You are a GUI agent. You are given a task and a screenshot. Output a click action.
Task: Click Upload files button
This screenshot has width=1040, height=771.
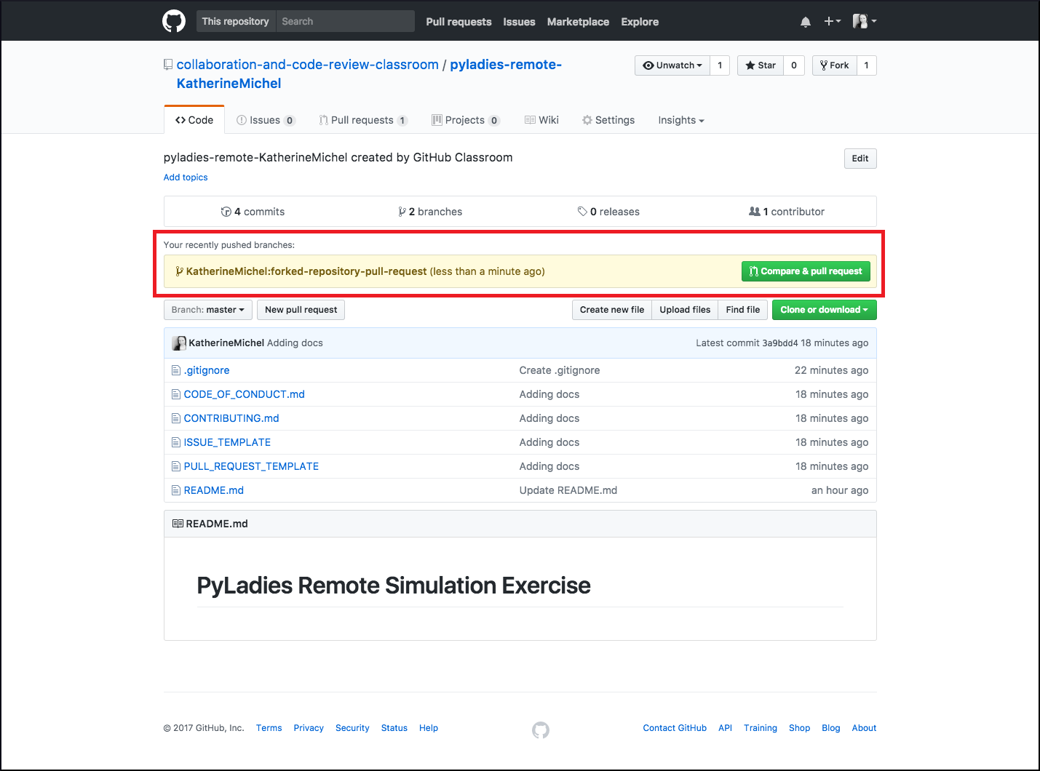tap(685, 310)
